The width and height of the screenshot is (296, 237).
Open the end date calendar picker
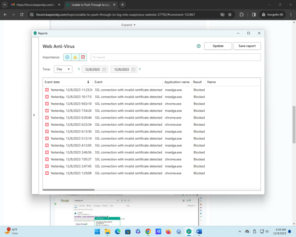coord(133,69)
